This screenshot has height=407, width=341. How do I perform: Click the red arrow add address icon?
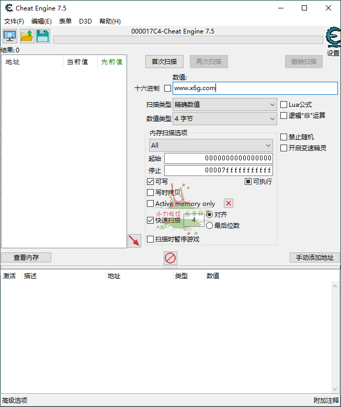134,241
